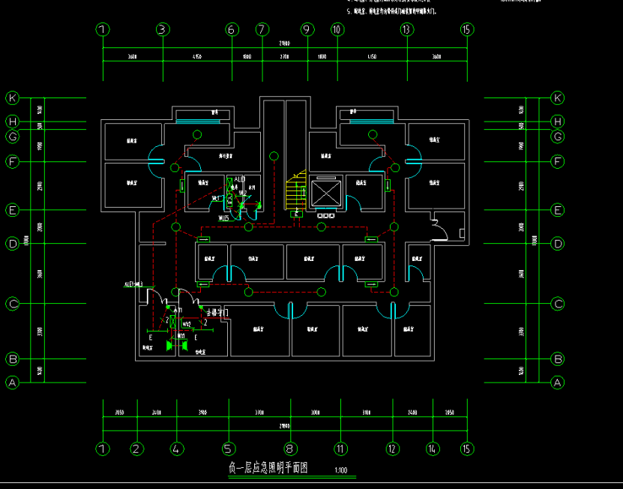The image size is (623, 489).
Task: Click the top overall dimension 27600 text
Action: 285,43
